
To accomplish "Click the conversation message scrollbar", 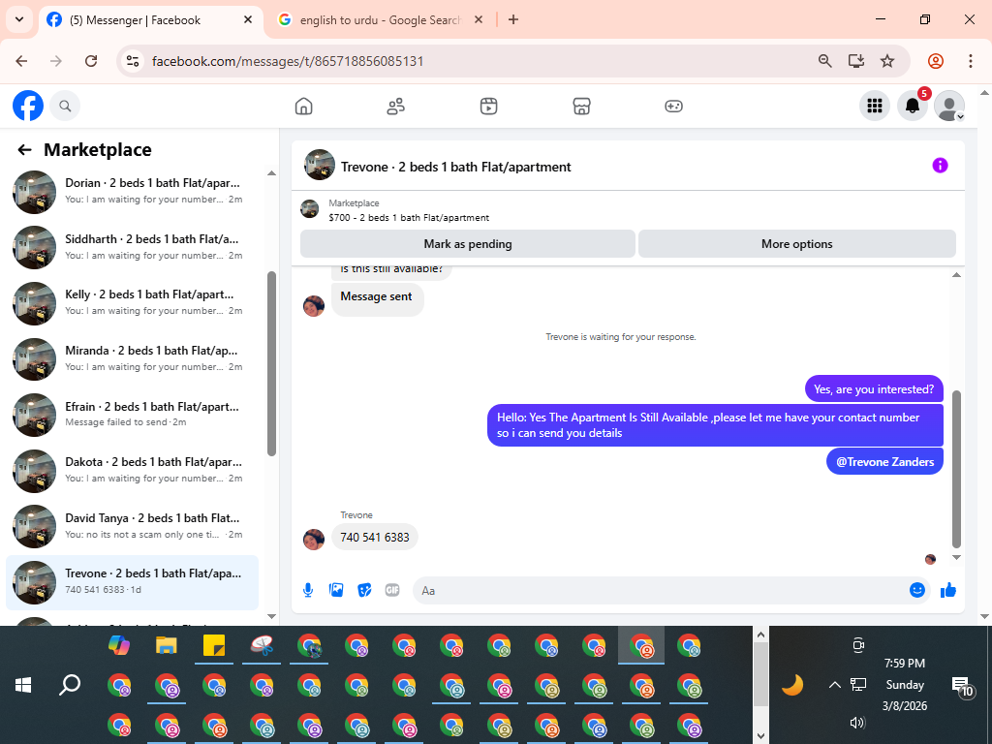I will [956, 469].
